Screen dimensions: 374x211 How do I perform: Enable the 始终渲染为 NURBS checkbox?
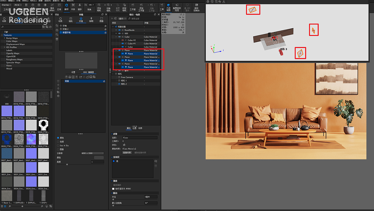(x=113, y=189)
